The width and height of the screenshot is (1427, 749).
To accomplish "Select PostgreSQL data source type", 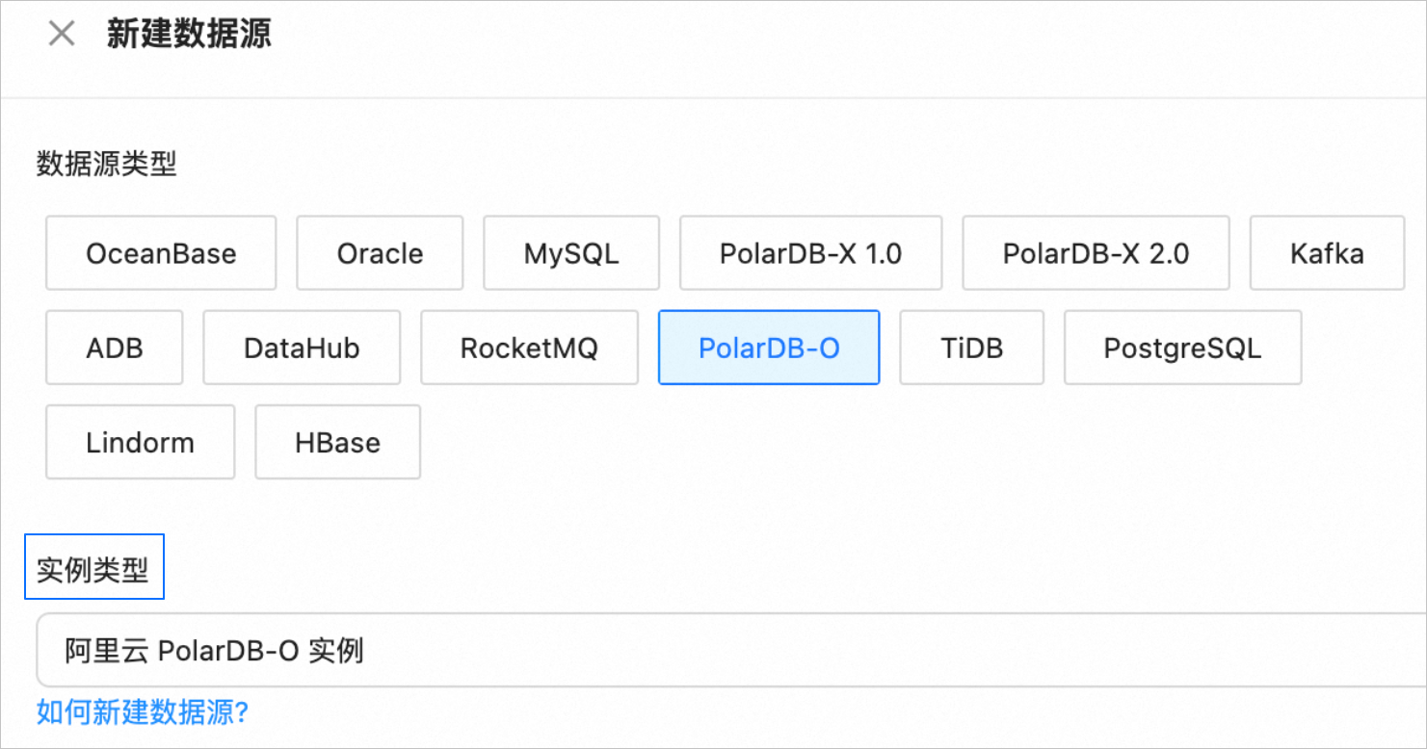I will tap(1182, 348).
